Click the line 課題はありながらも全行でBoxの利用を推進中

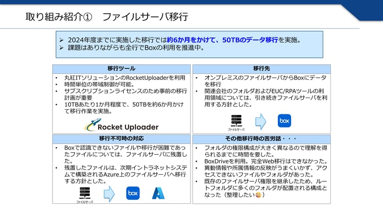[136, 47]
